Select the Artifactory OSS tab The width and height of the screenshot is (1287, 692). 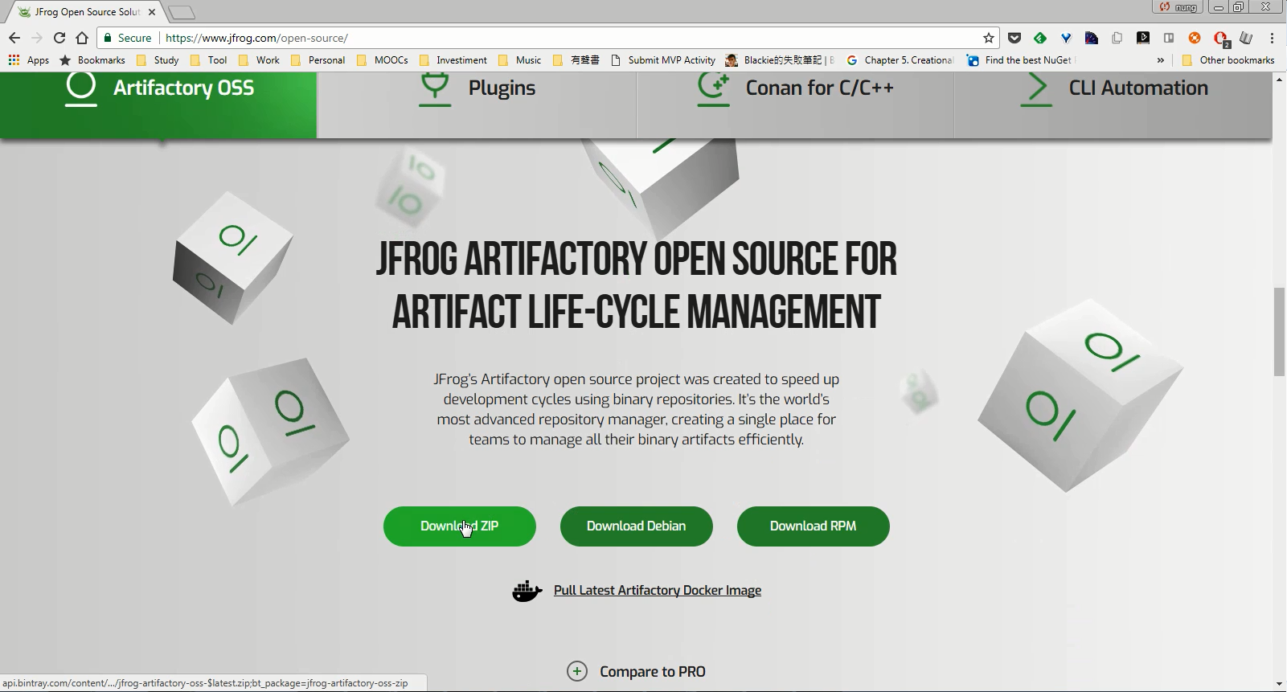click(158, 104)
